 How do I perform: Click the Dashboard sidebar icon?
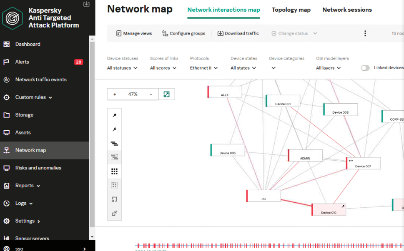tap(6, 44)
